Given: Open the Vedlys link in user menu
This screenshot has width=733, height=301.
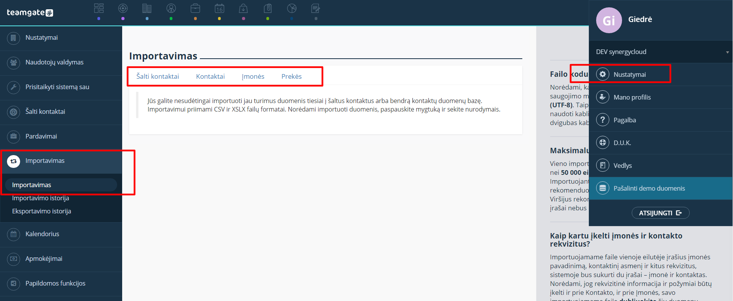Looking at the screenshot, I should click(x=661, y=166).
